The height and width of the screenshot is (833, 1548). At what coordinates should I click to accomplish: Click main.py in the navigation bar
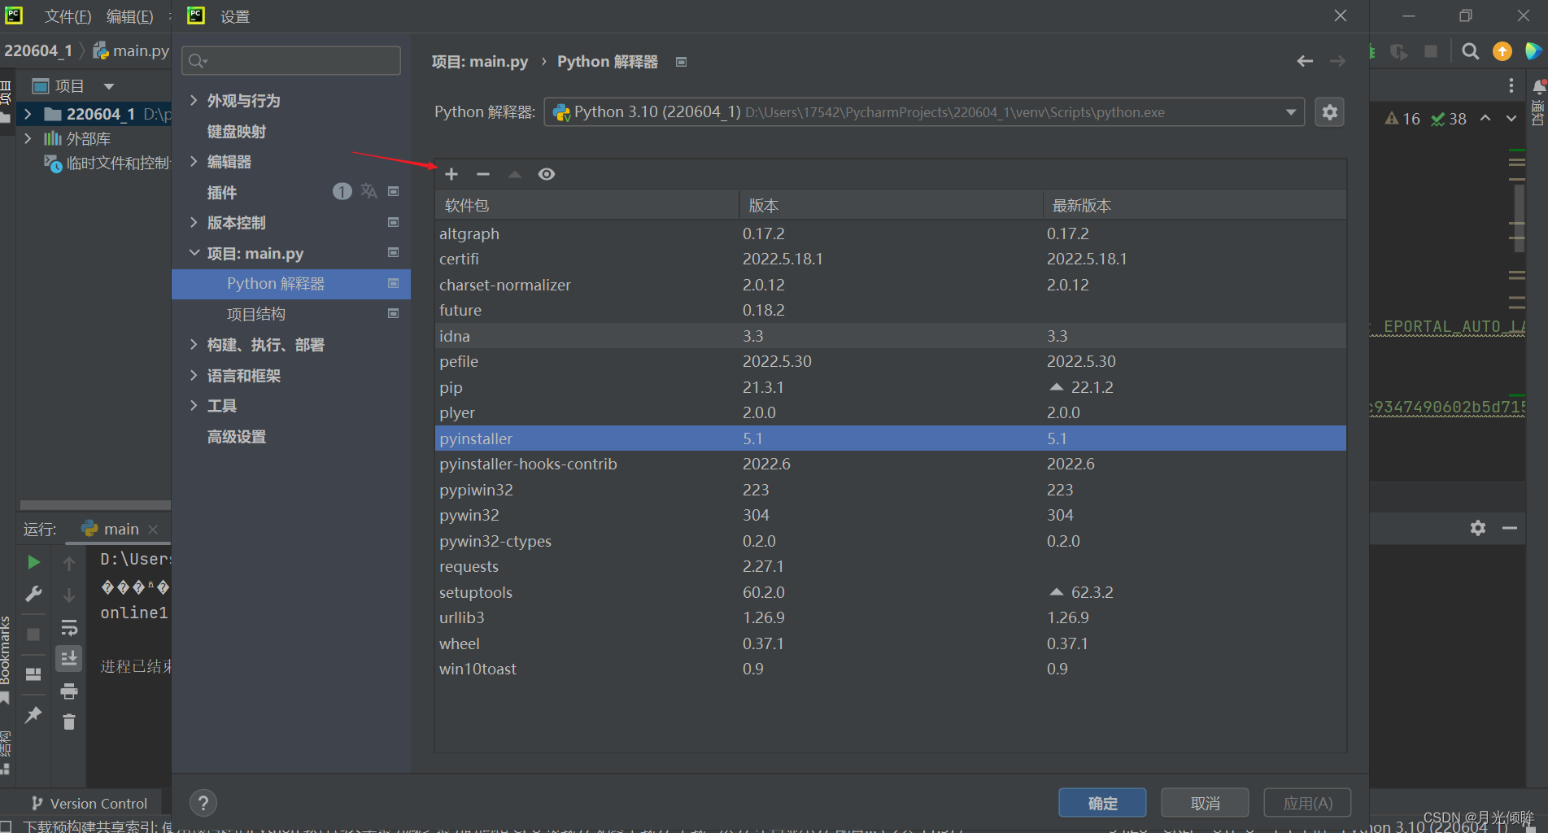(131, 50)
